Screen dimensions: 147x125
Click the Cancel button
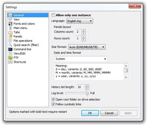point(109,113)
